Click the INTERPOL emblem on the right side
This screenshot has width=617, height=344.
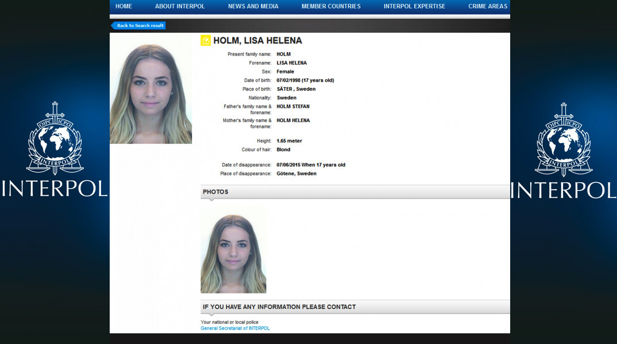click(564, 140)
